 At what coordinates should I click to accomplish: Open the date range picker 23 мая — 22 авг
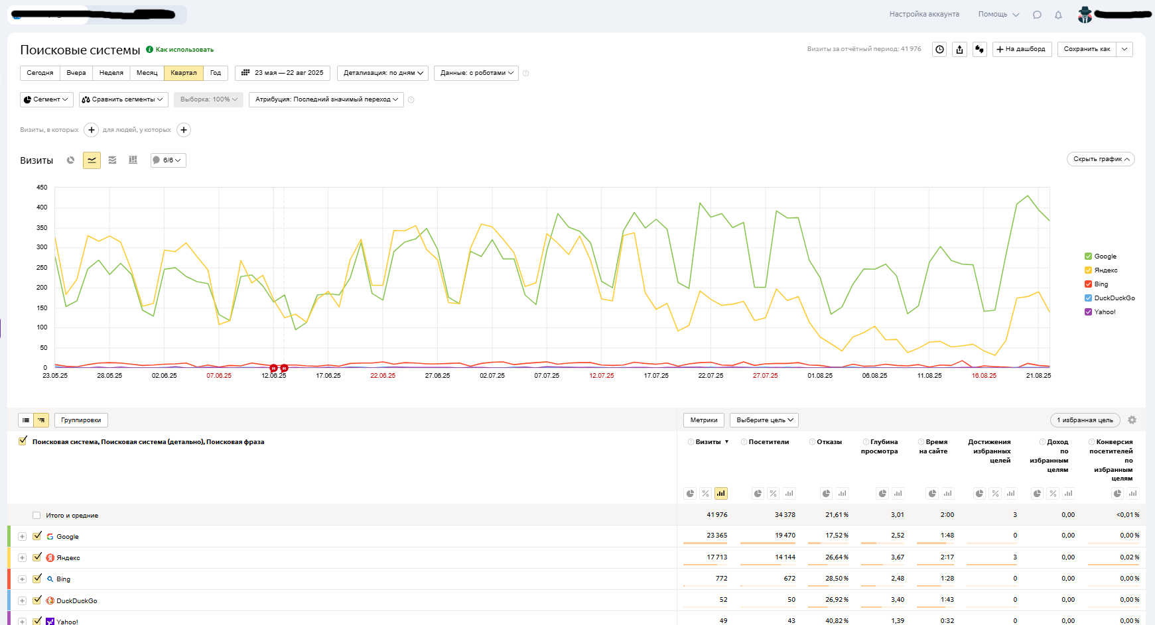click(283, 73)
